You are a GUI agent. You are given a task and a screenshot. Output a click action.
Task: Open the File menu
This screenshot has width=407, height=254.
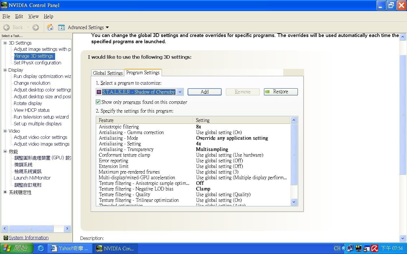point(6,16)
